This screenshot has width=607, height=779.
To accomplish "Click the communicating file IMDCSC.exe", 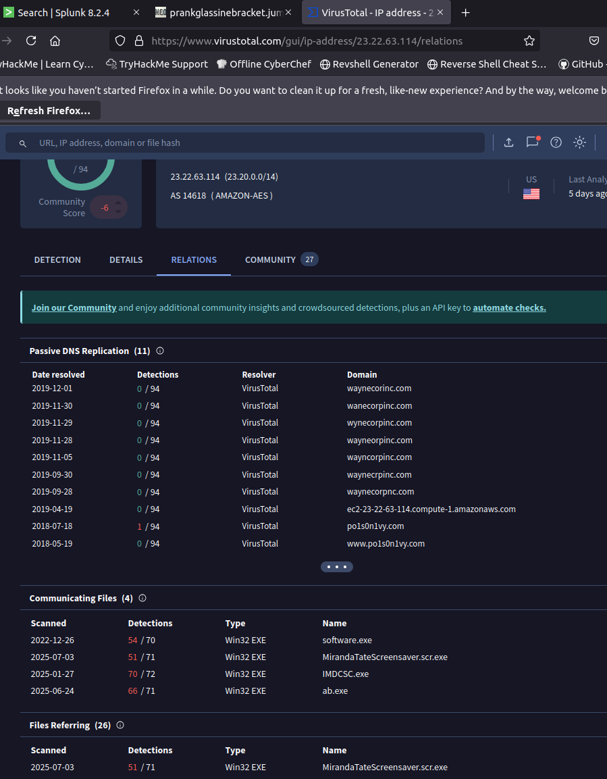I will coord(346,674).
